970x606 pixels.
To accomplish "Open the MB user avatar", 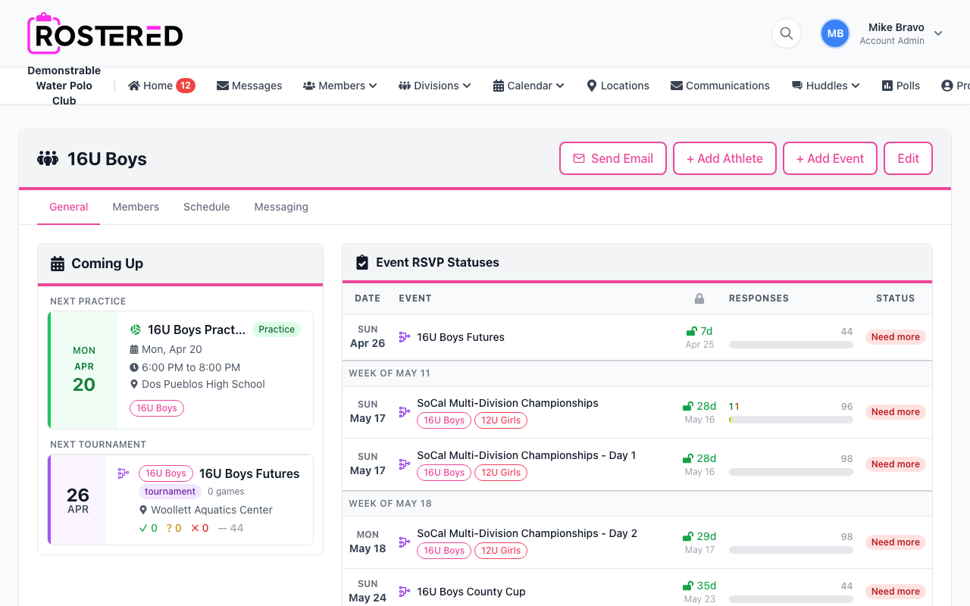I will pos(835,33).
